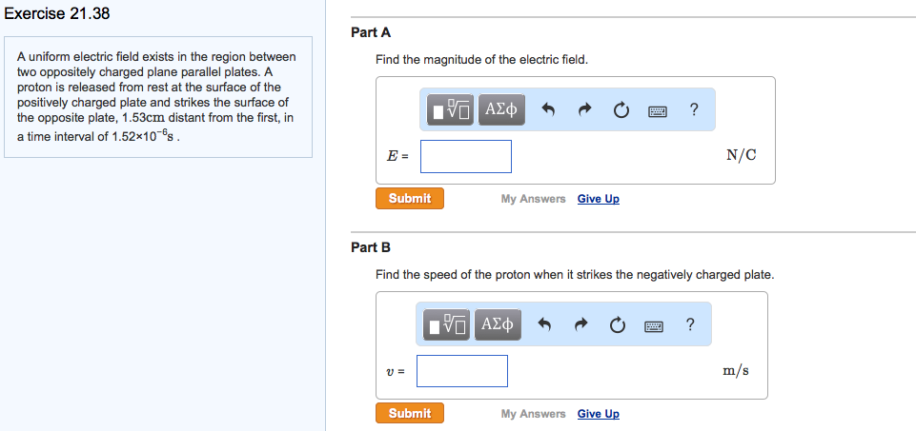Viewport: 916px width, 431px height.
Task: Show keyboard shortcuts for Part A
Action: tap(657, 110)
